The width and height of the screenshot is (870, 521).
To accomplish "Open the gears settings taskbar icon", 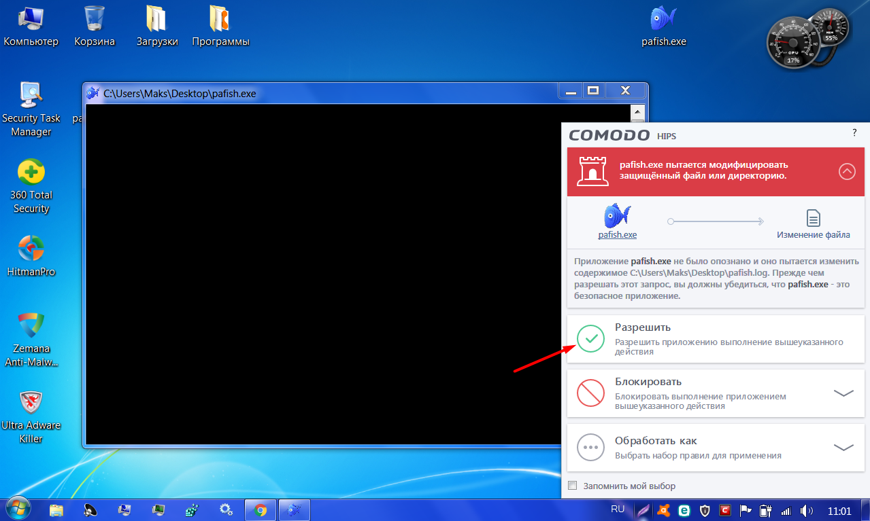I will tap(227, 510).
